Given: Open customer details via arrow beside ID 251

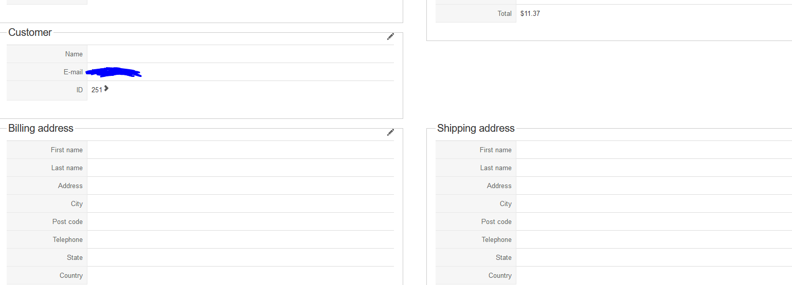Looking at the screenshot, I should [x=106, y=89].
